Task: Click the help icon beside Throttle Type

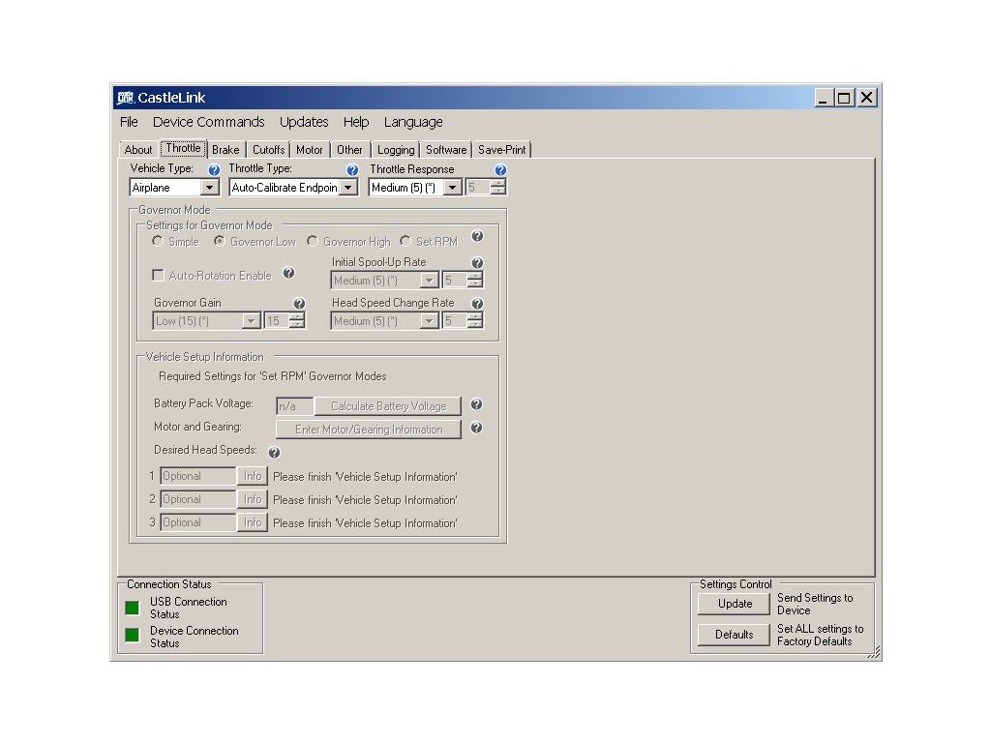Action: [352, 170]
